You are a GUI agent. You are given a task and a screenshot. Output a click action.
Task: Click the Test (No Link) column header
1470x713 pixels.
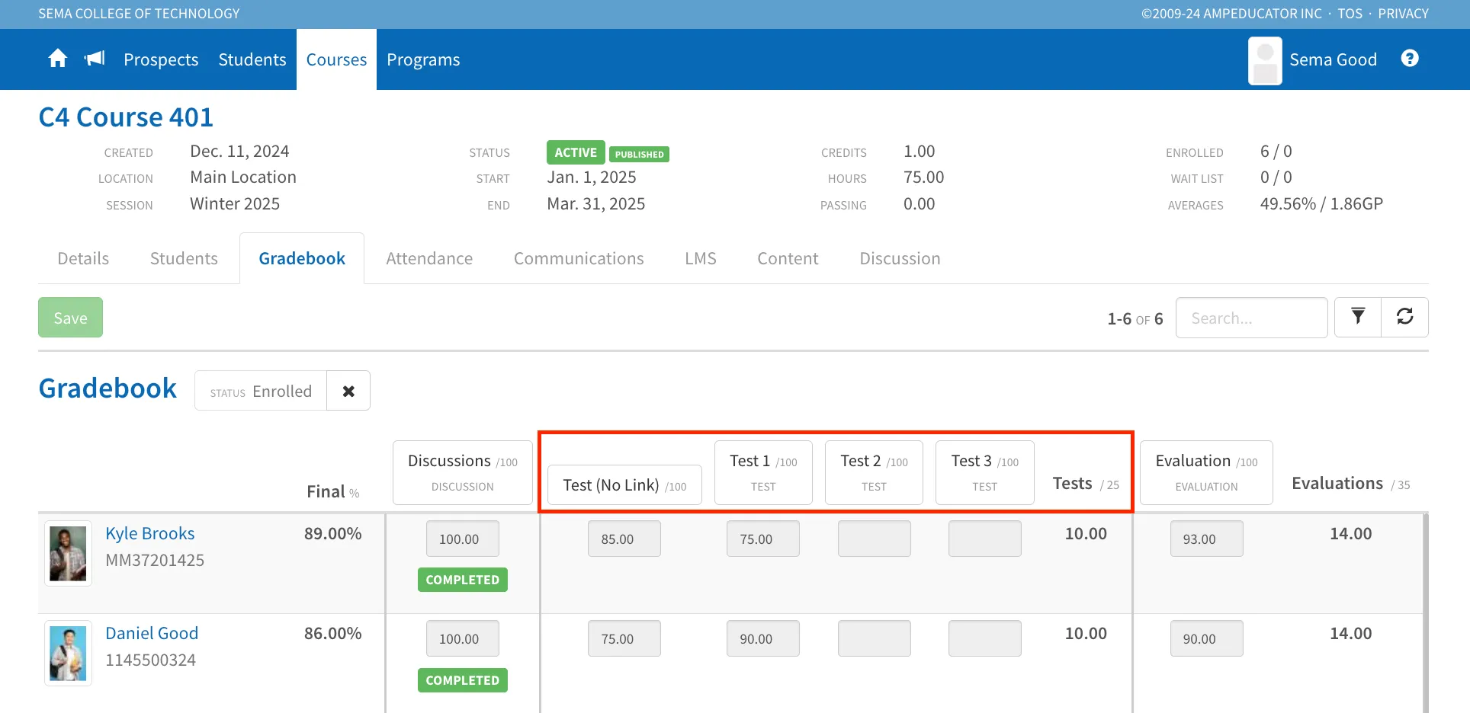(x=624, y=484)
